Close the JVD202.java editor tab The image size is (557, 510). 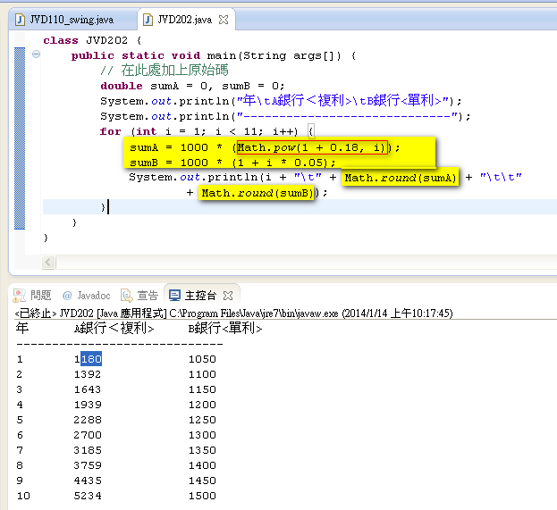[x=224, y=20]
